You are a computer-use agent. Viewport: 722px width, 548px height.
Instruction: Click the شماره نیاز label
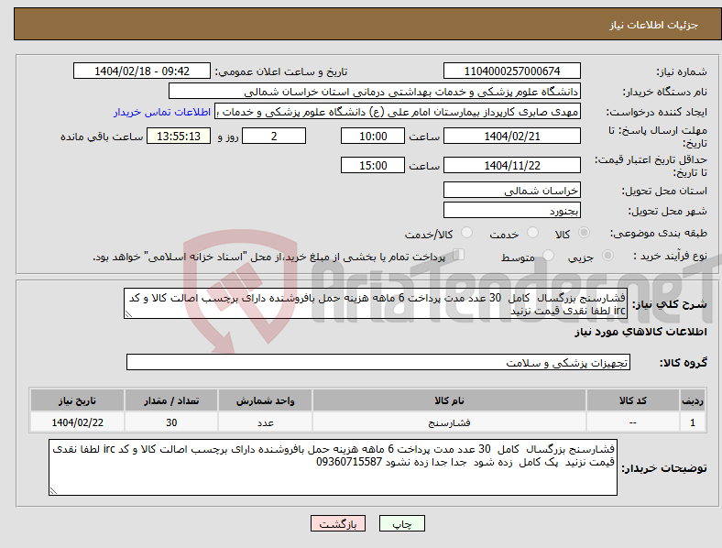tap(682, 71)
